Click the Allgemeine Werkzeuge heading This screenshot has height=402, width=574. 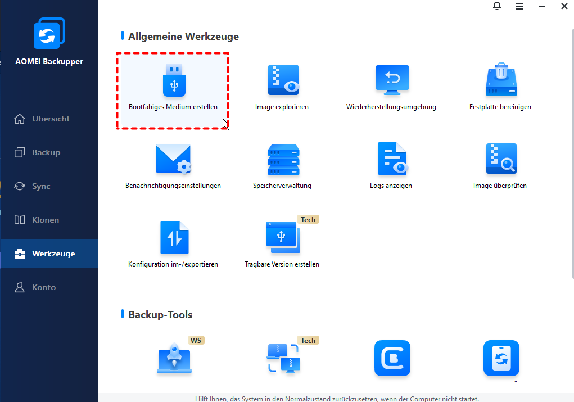point(183,37)
